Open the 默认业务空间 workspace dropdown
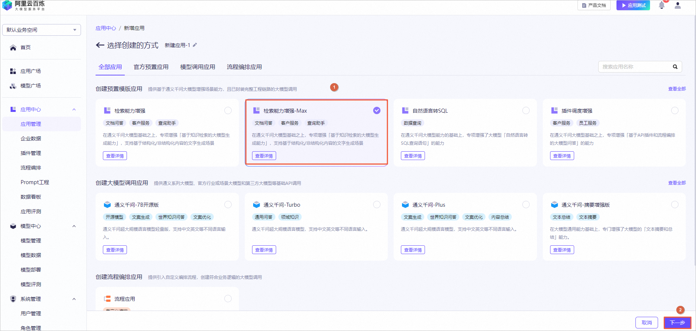The image size is (696, 331). pyautogui.click(x=42, y=30)
